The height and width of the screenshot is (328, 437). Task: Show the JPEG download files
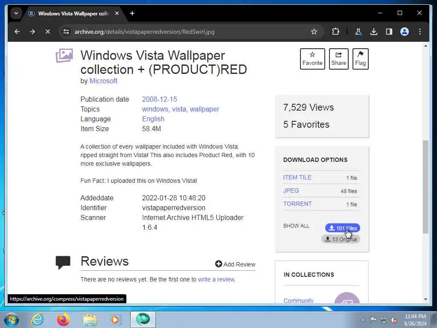pyautogui.click(x=291, y=190)
